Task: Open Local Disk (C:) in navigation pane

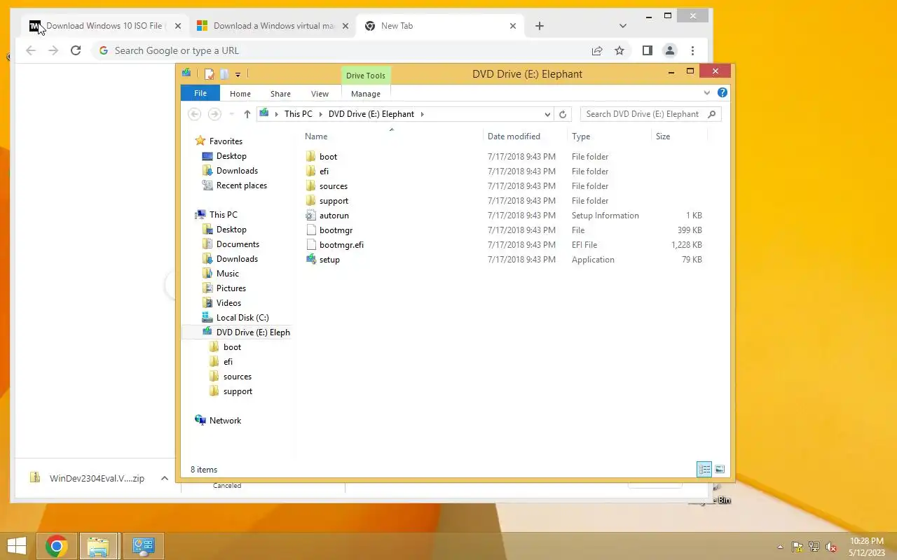Action: point(242,318)
